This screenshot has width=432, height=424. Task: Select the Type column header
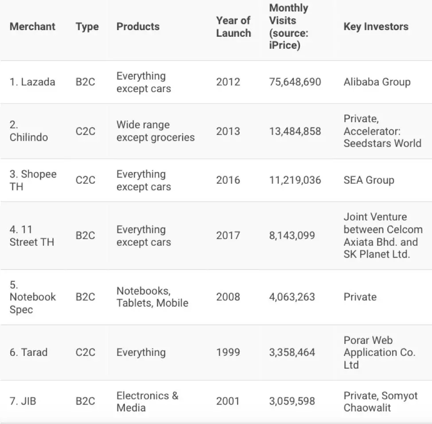pyautogui.click(x=87, y=27)
